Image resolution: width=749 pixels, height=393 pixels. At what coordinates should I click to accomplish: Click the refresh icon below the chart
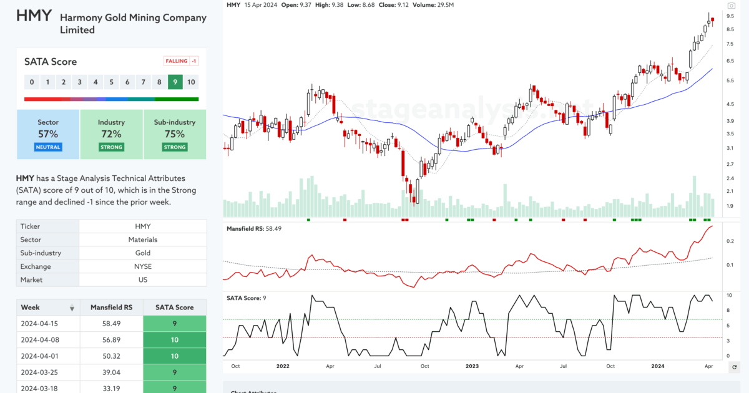pos(735,367)
